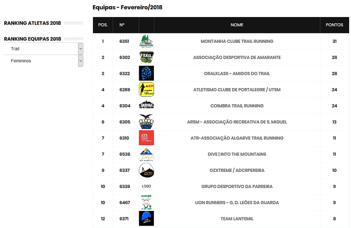The image size is (351, 228).
Task: Open Coimbra Trail Running team page
Action: [237, 106]
